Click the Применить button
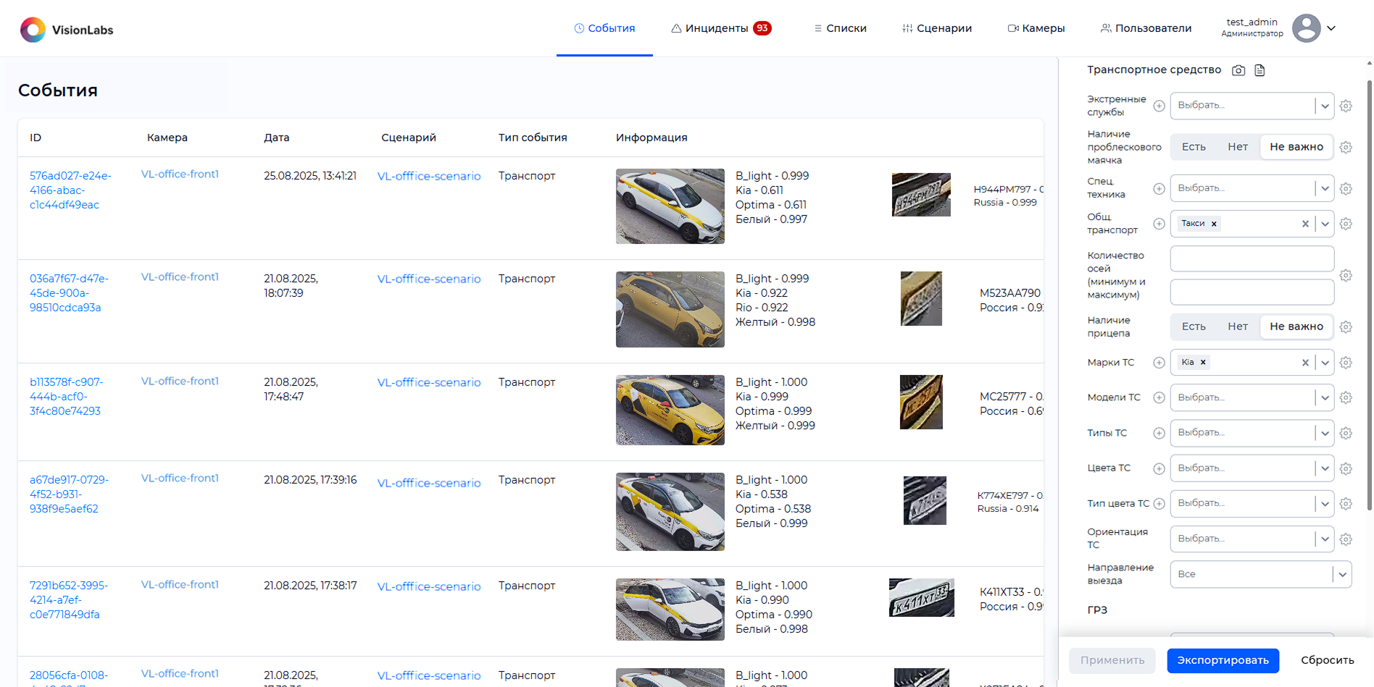The image size is (1374, 687). point(1112,660)
